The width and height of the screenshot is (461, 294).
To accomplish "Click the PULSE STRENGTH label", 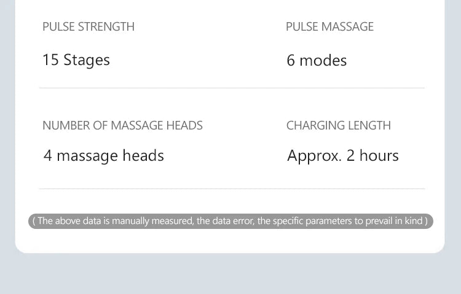I will [x=88, y=26].
